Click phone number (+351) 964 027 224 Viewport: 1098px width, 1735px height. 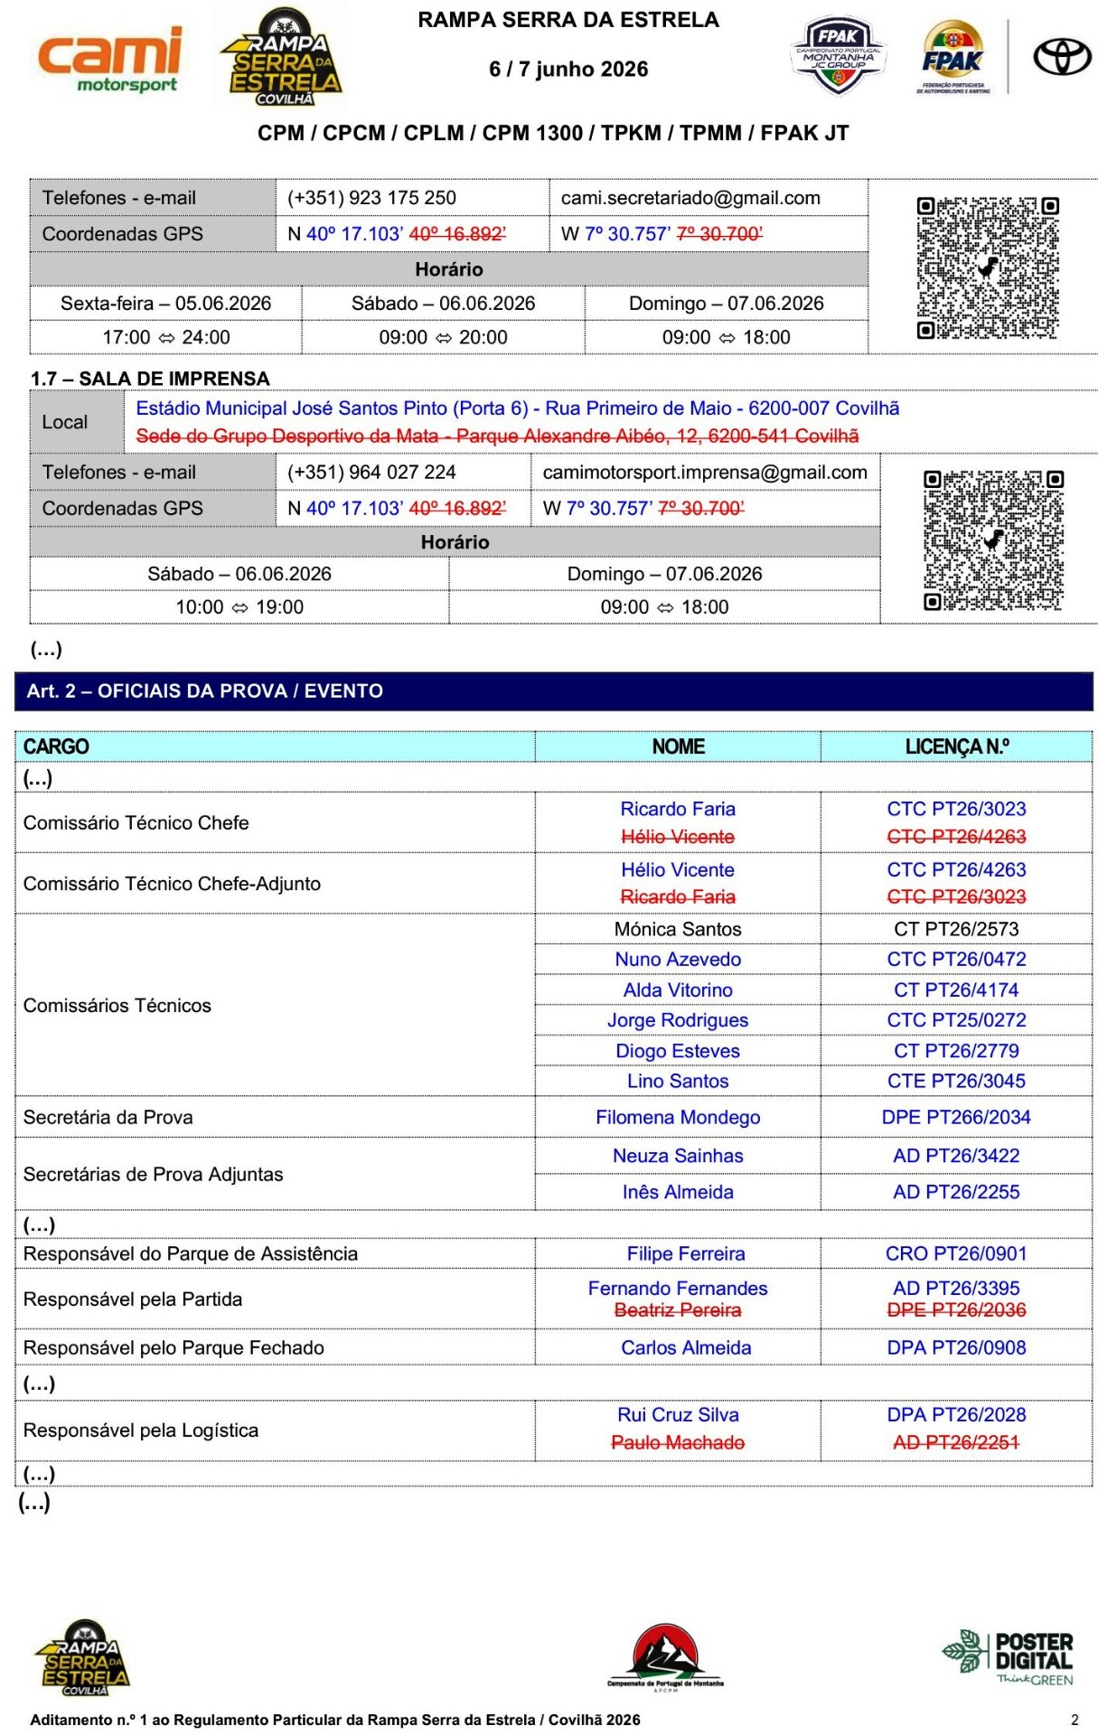[371, 472]
